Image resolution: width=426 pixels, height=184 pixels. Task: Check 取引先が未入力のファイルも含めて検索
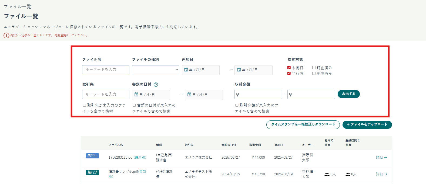click(84, 105)
